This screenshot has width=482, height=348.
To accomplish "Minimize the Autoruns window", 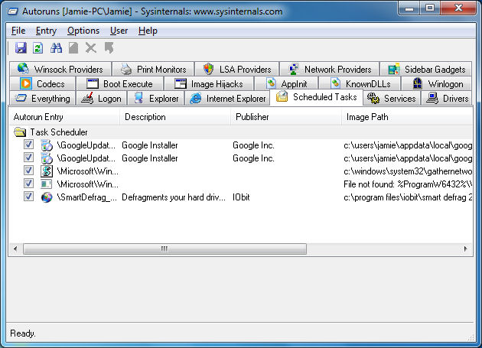I will [x=409, y=8].
